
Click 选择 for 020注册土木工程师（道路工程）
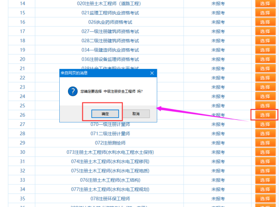click(265, 3)
